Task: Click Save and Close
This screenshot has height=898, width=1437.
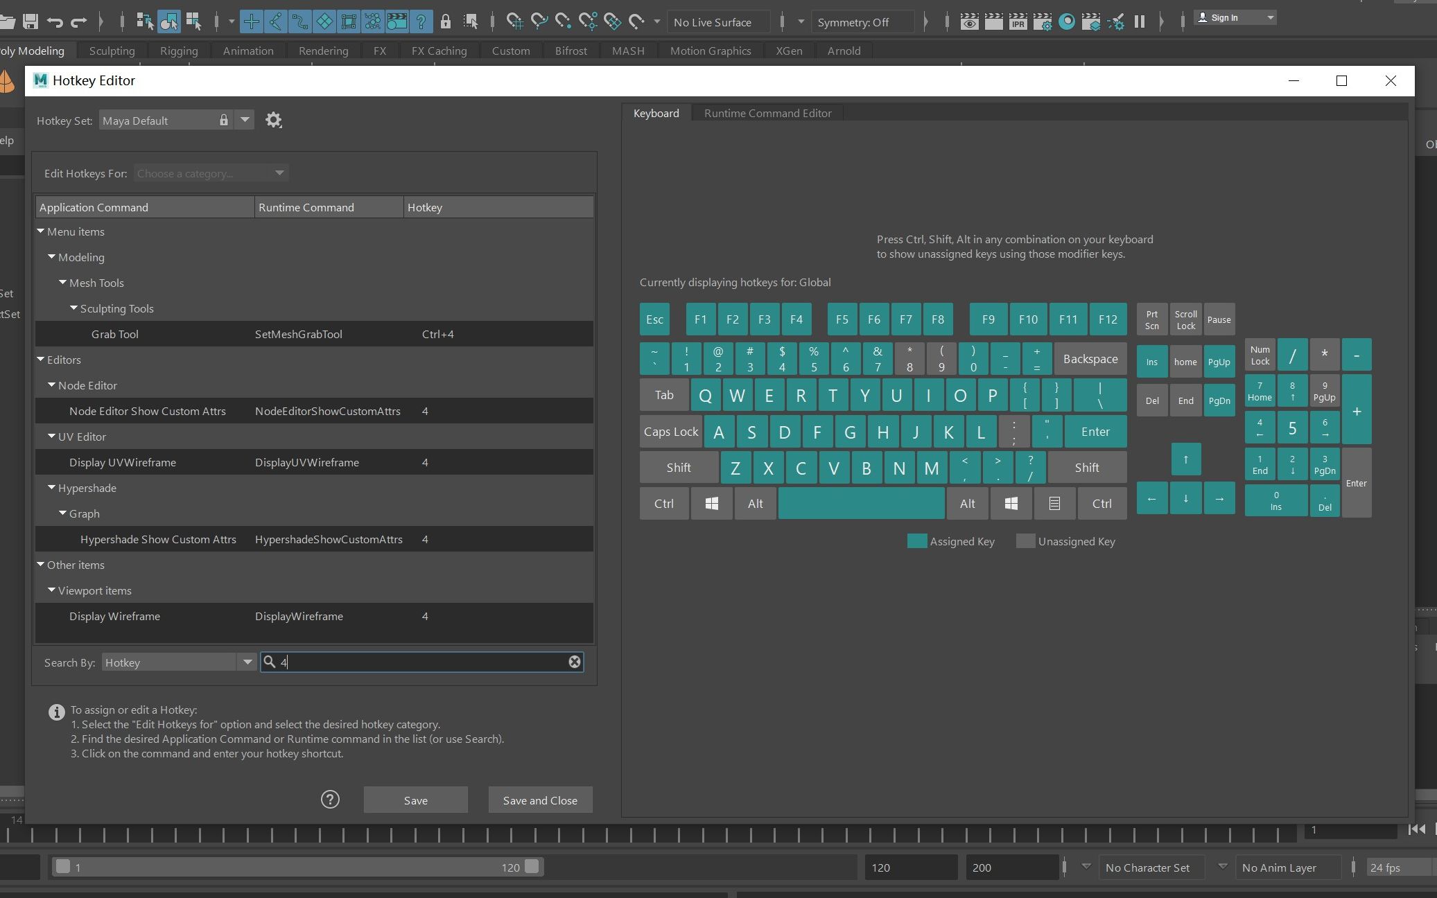Action: click(x=540, y=800)
